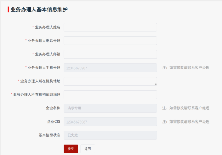Click the 业务办理人邮箱 label text
This screenshot has height=155, width=222.
47,54
